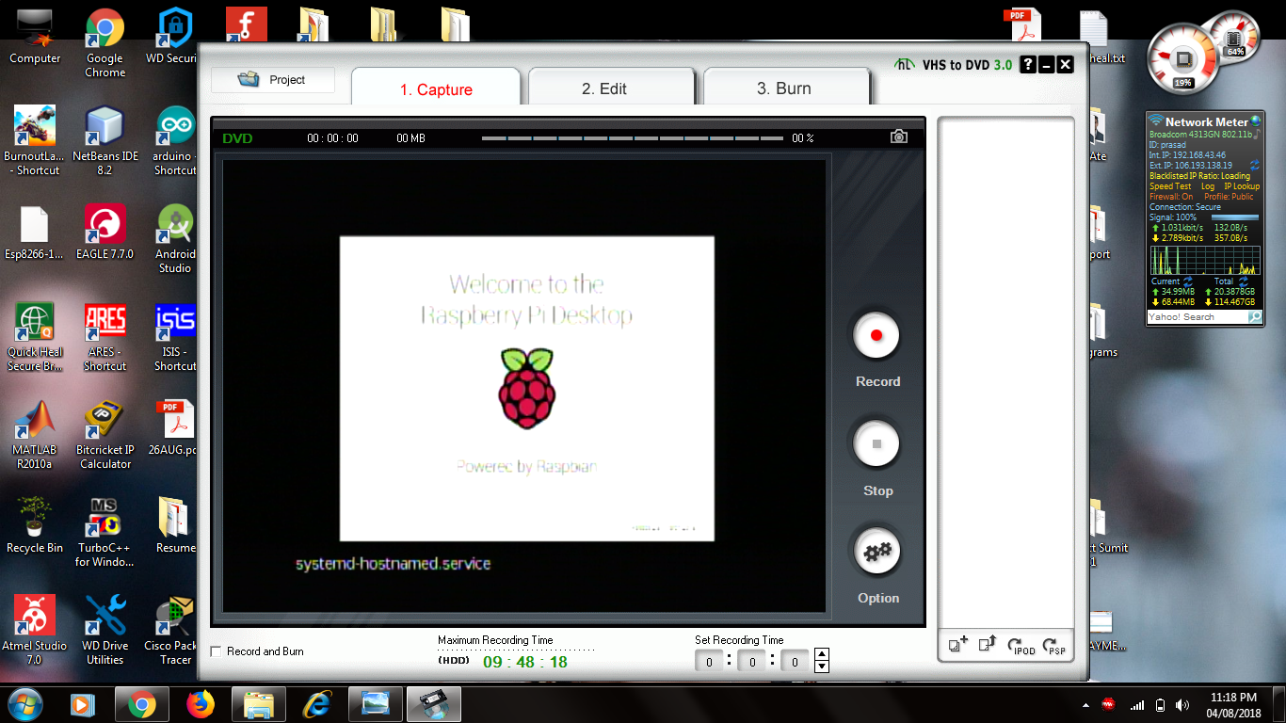Convert clip for PSP with the PSP icon

1054,646
